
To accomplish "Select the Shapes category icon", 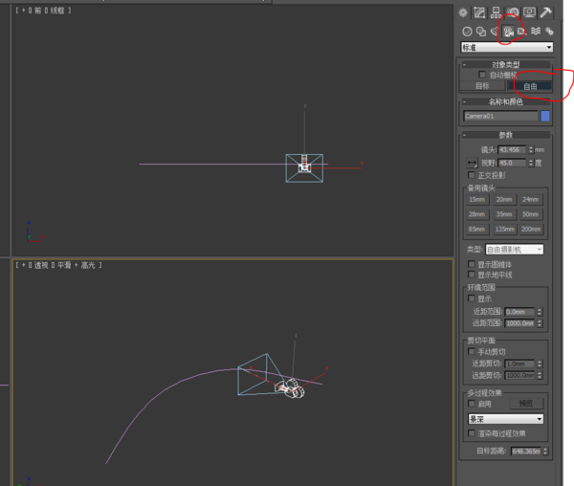I will coord(481,32).
